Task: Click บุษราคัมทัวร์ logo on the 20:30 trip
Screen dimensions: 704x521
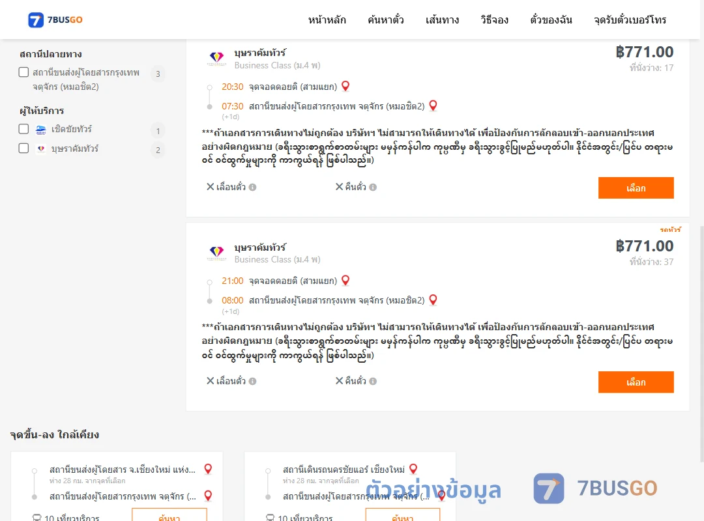Action: coord(217,59)
